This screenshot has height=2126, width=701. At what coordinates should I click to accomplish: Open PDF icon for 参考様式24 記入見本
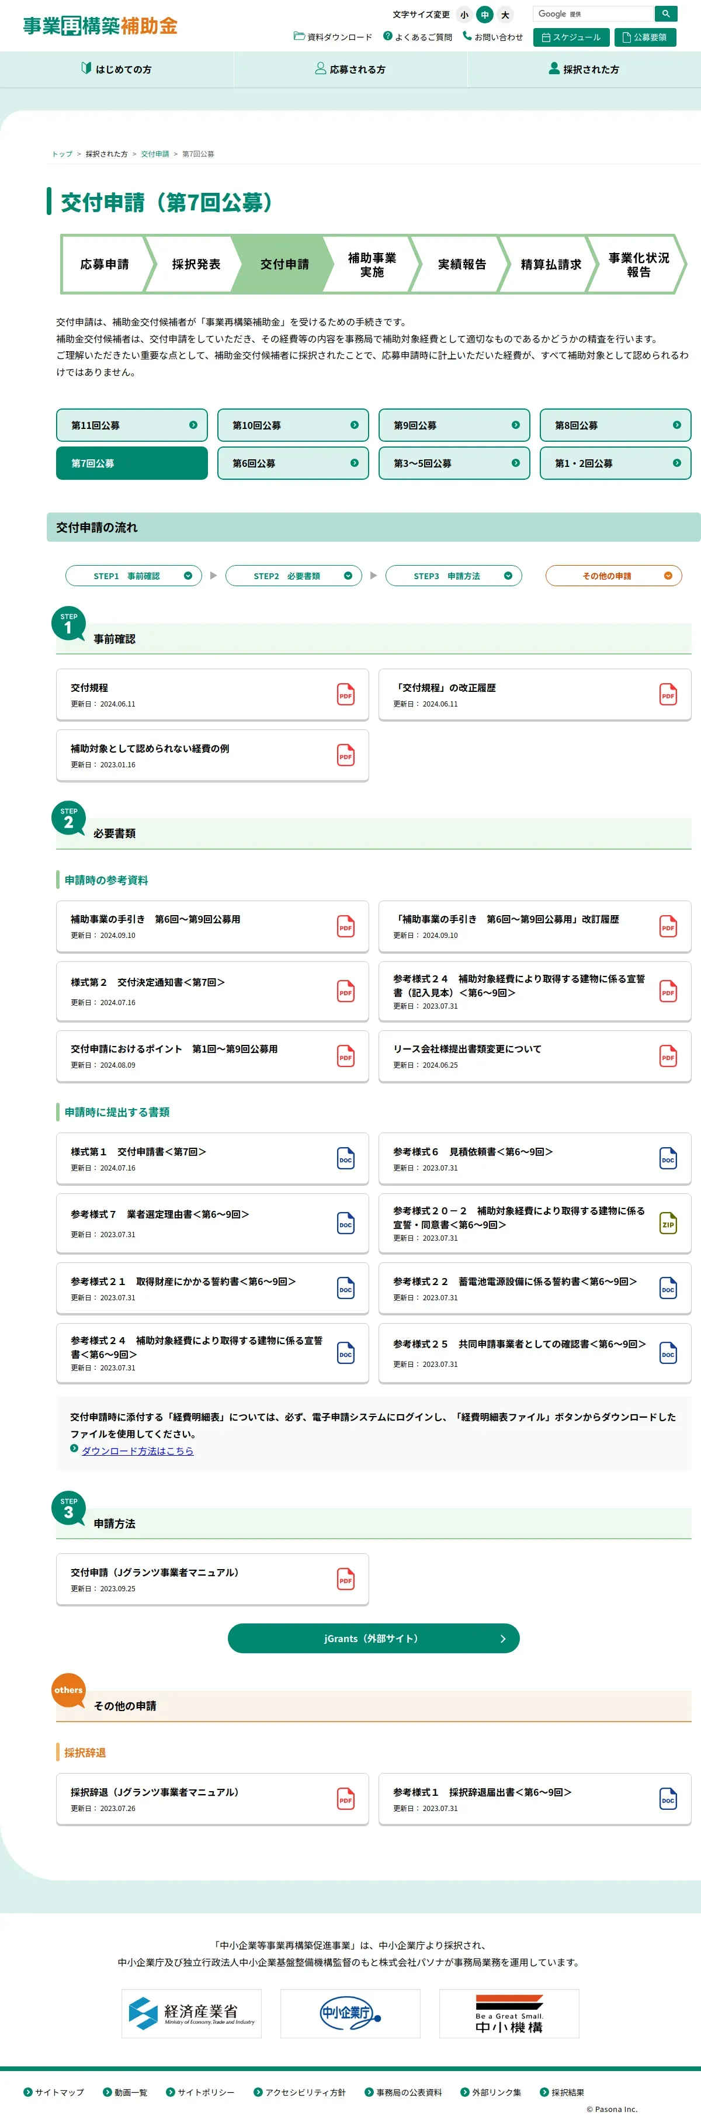click(x=668, y=991)
